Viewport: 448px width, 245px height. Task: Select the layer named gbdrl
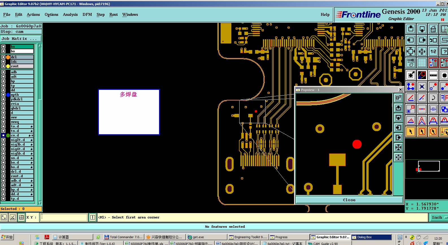tap(22, 108)
